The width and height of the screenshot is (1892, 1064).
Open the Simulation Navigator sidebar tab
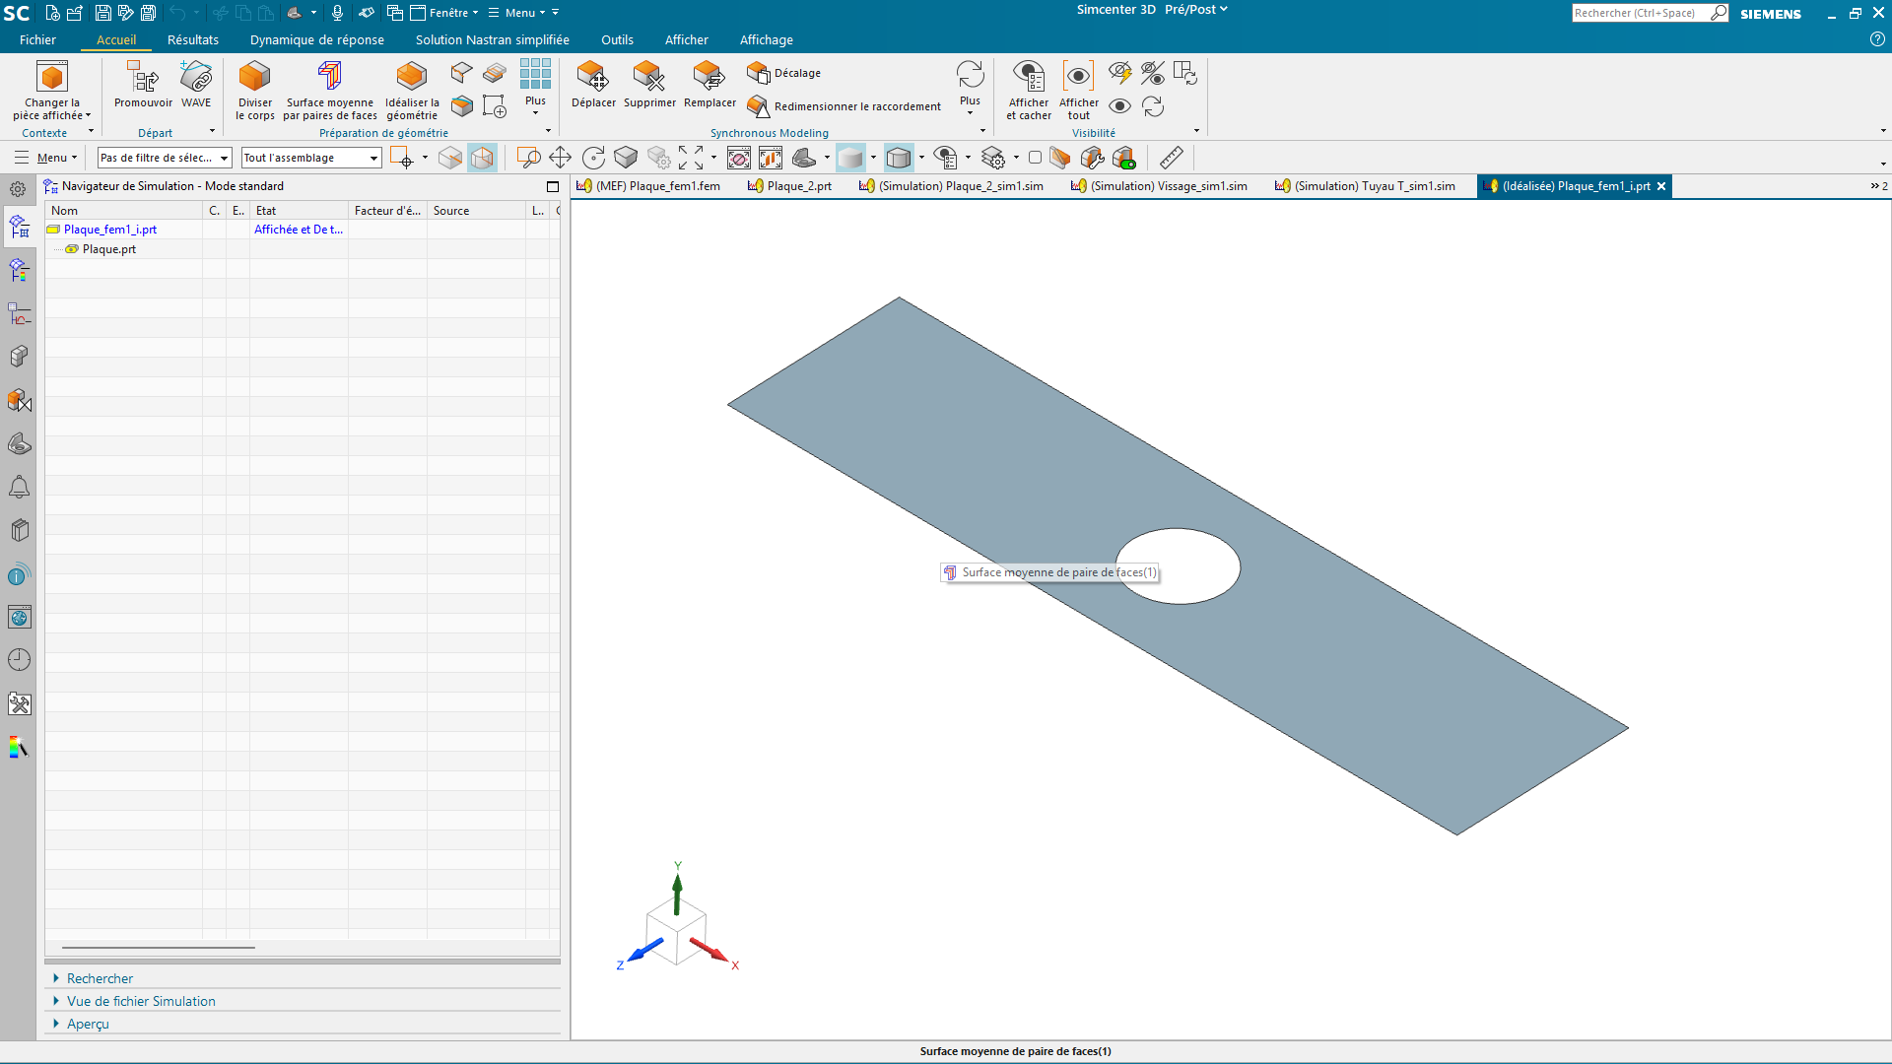coord(19,228)
